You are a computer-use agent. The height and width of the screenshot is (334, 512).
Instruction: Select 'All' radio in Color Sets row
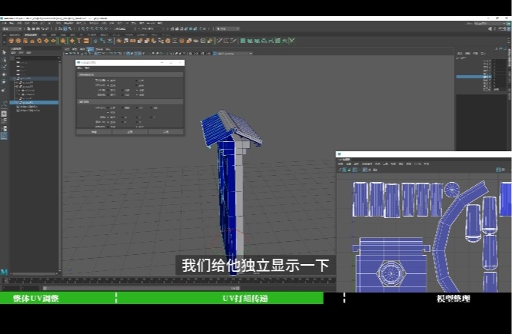(x=136, y=94)
